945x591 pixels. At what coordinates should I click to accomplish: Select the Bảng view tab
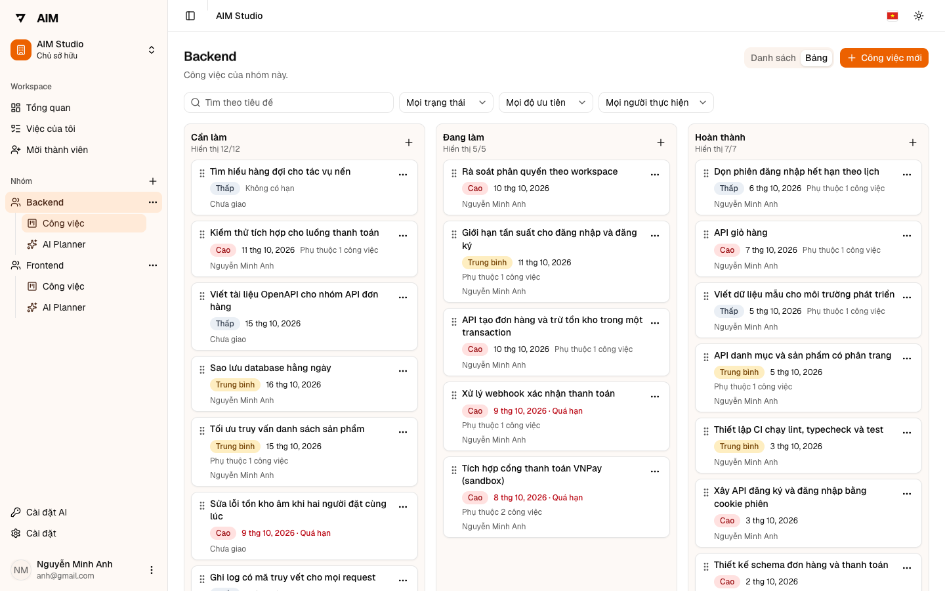816,58
